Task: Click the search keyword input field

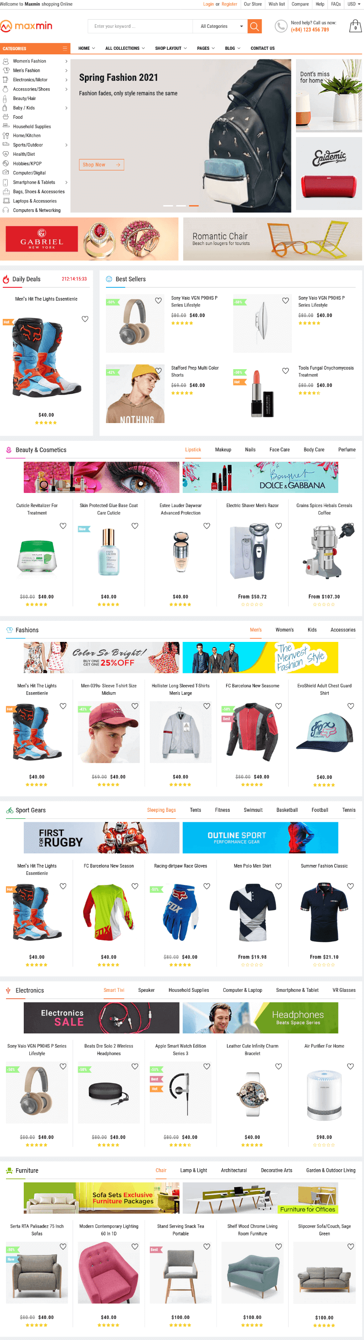Action: pos(140,26)
